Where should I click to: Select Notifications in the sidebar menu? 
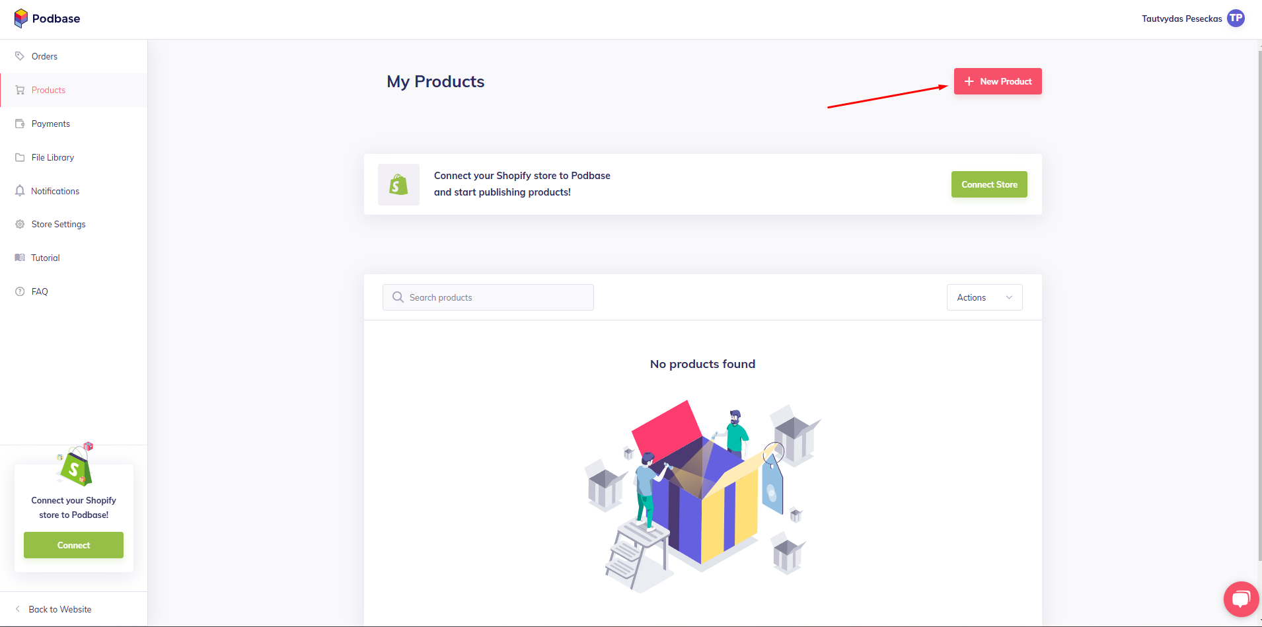coord(54,191)
